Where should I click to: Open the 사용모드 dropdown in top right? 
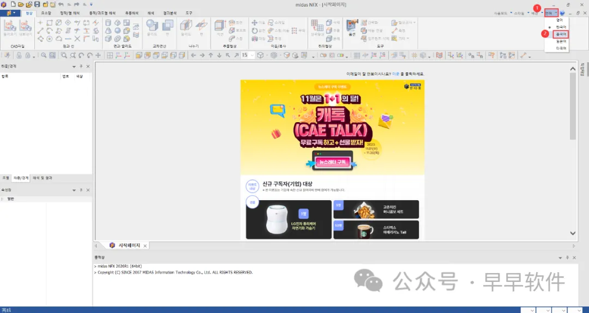[503, 13]
